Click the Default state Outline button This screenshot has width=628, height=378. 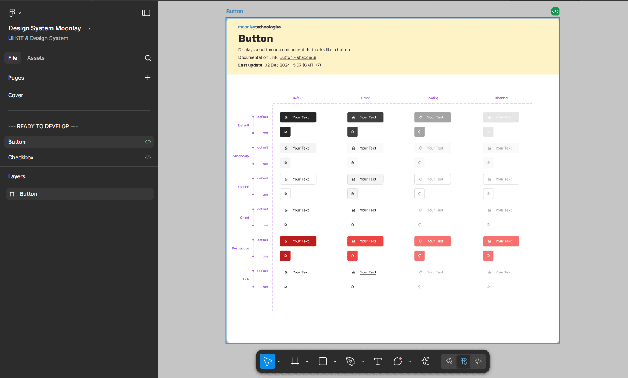point(298,179)
